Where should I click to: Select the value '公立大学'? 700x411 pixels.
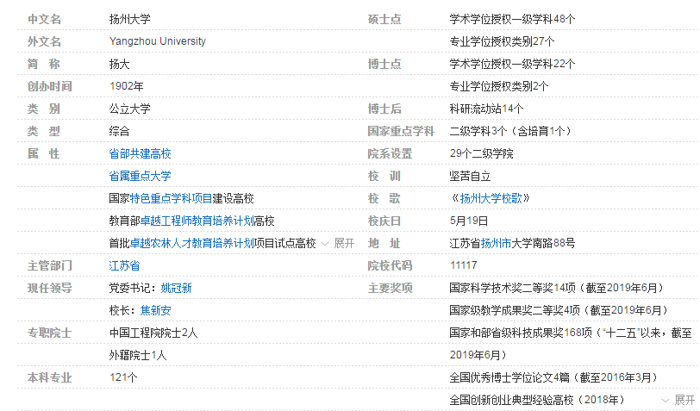pyautogui.click(x=129, y=109)
